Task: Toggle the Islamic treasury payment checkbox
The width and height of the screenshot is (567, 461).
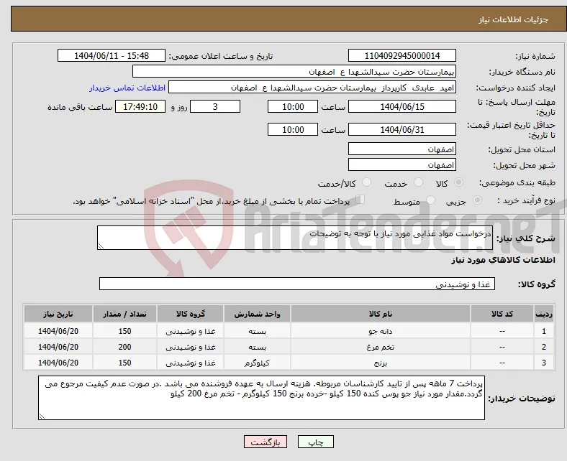Action: (360, 200)
